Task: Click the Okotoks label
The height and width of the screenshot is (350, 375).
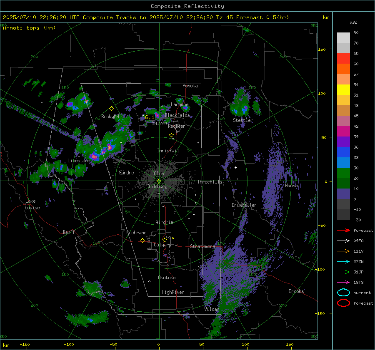Action: [x=167, y=278]
